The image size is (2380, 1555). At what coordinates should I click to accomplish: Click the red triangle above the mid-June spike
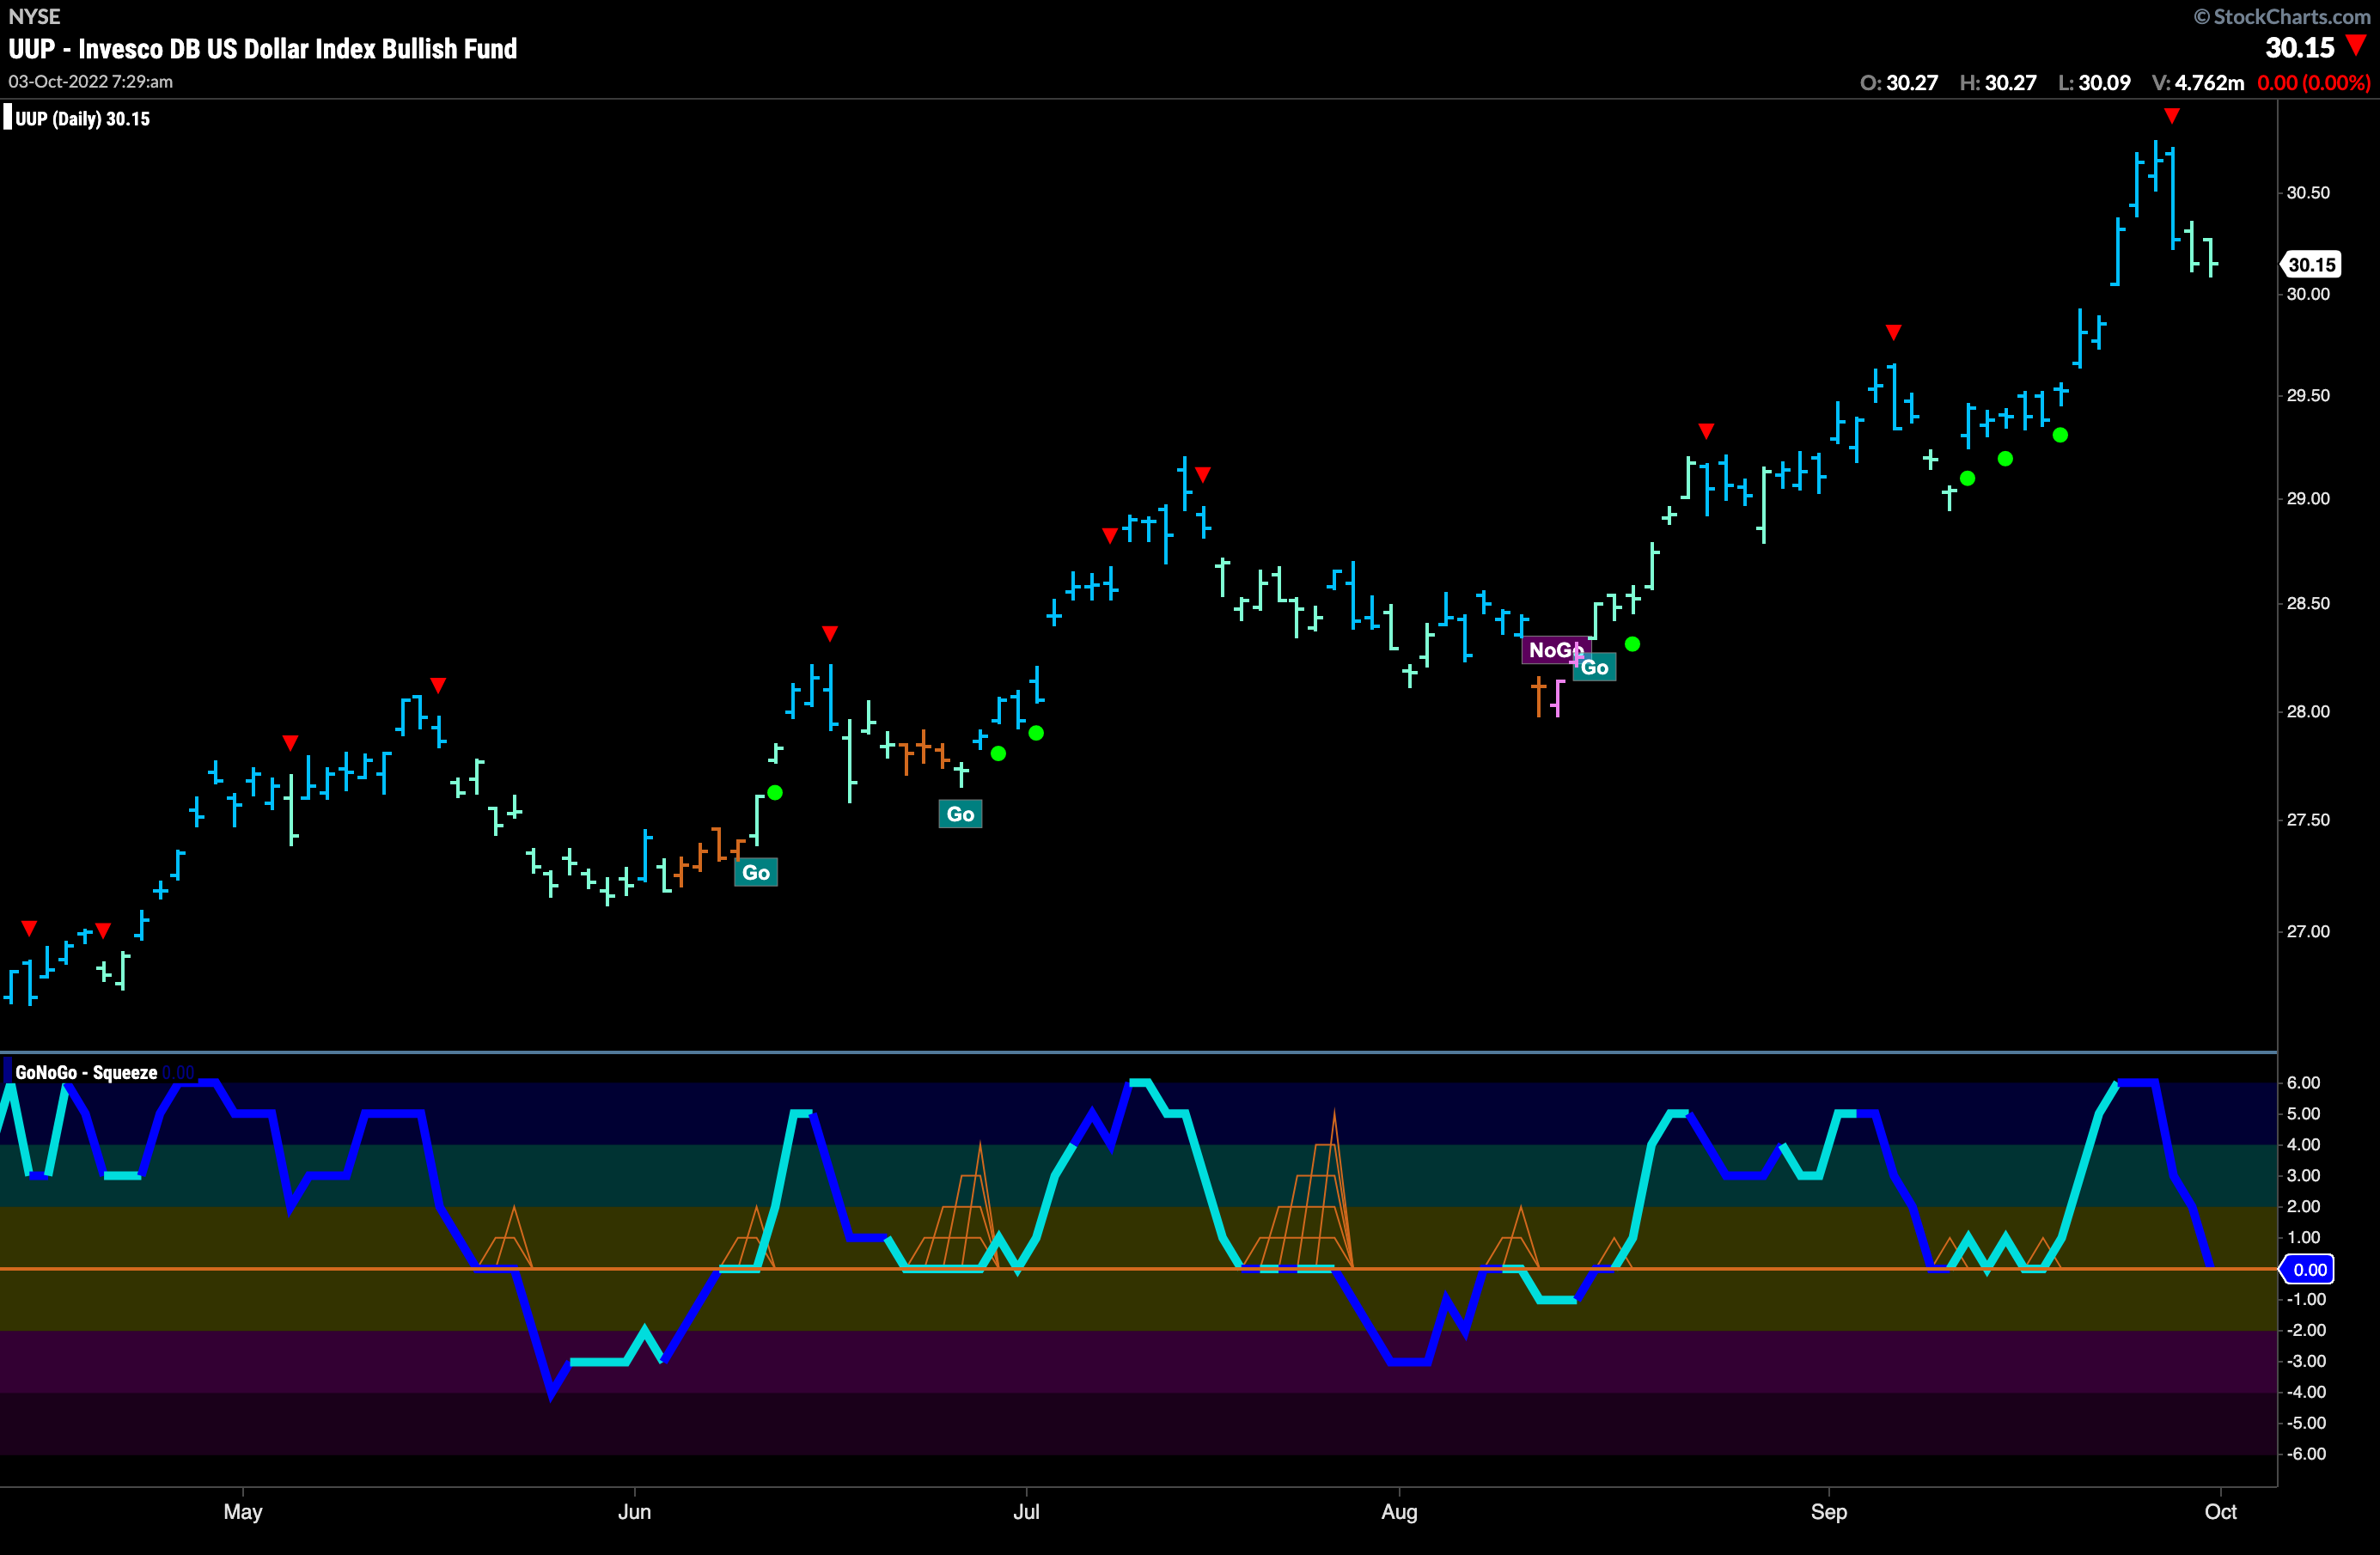click(x=829, y=633)
